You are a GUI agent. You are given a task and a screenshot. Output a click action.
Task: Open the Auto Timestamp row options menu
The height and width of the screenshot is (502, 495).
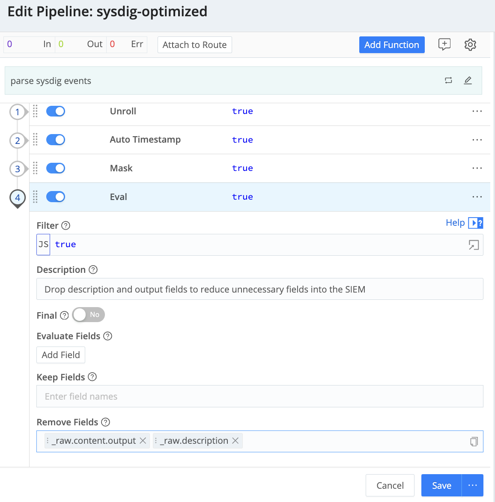pos(477,140)
